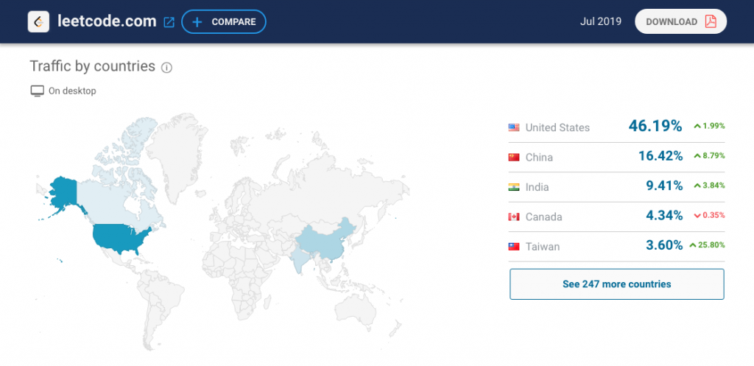Click the 8.79% increase indicator
Viewport: 754px width, 366px height.
pyautogui.click(x=709, y=156)
